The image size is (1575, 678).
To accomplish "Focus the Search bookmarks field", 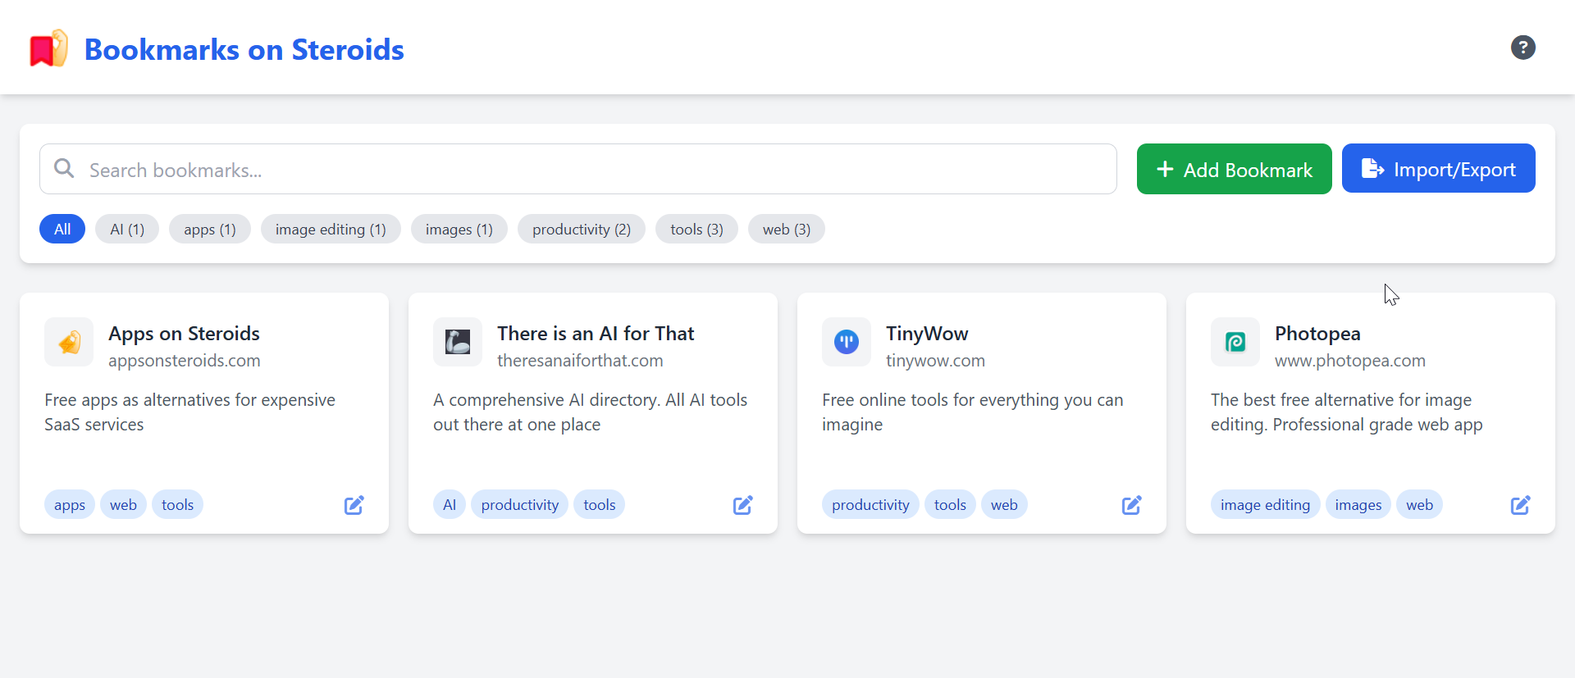I will (578, 169).
